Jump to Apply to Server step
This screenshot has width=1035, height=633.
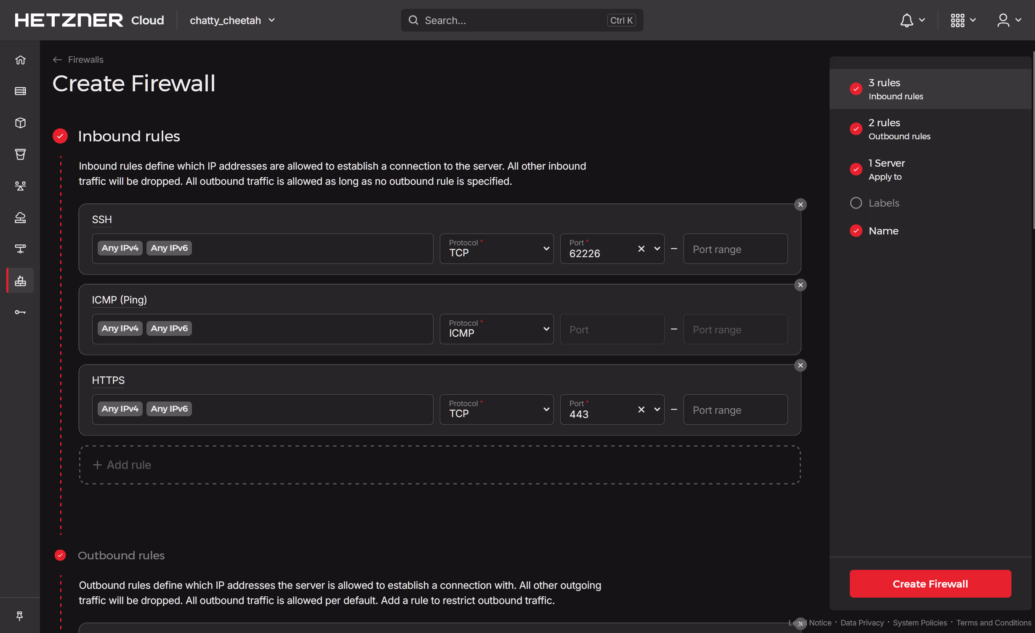point(886,170)
